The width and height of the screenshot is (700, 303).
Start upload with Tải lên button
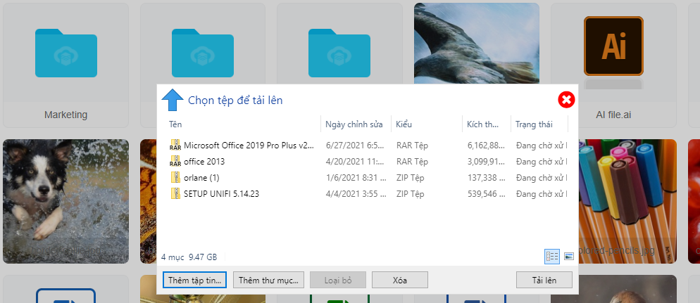point(544,280)
